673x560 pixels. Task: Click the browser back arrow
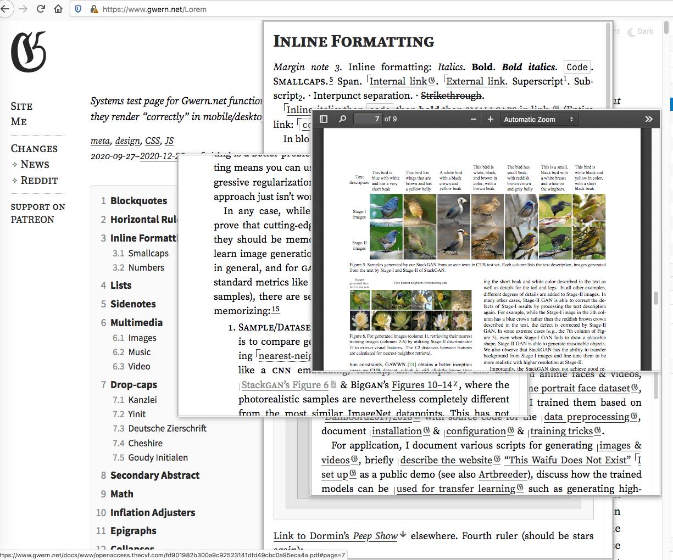(x=5, y=9)
